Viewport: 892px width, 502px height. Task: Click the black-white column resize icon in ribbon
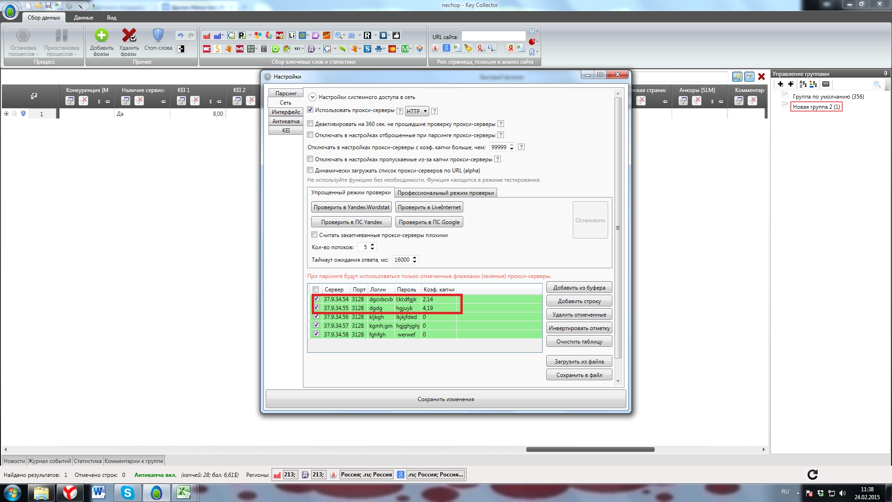[x=181, y=49]
